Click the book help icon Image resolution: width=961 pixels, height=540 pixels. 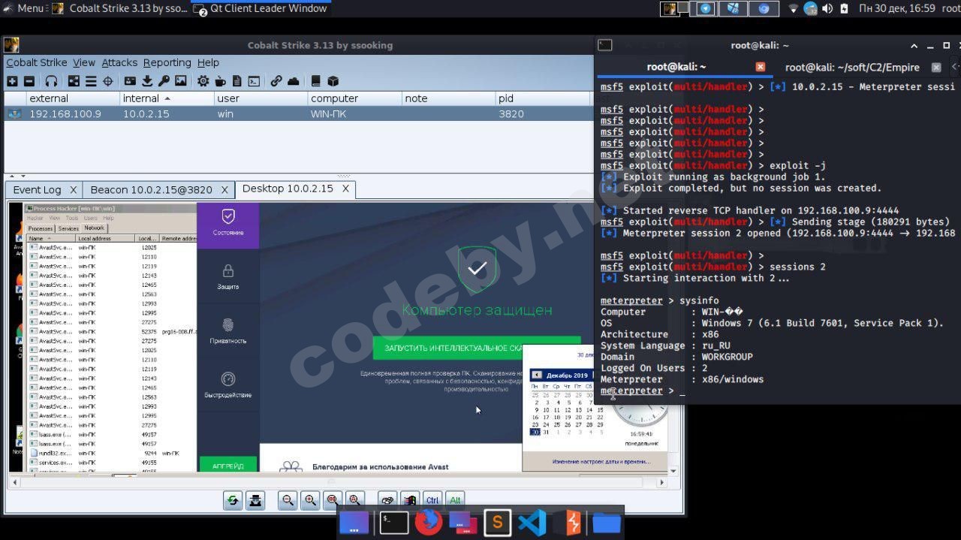(316, 81)
